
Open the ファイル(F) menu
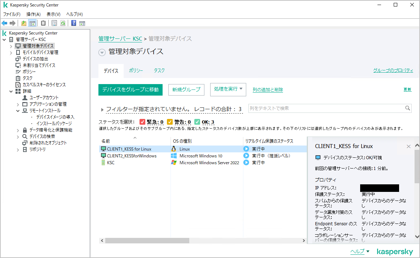point(12,14)
